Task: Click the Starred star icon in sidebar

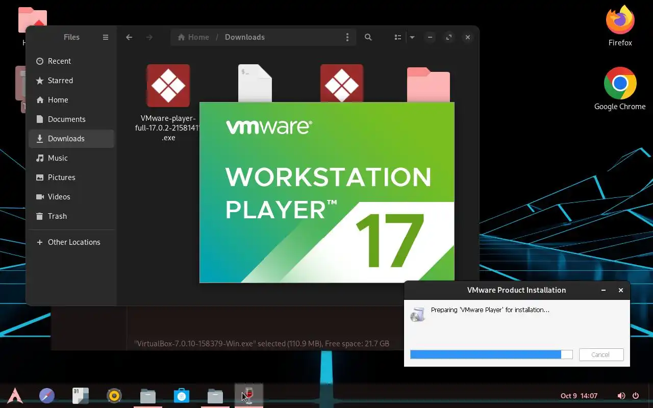Action: tap(40, 81)
